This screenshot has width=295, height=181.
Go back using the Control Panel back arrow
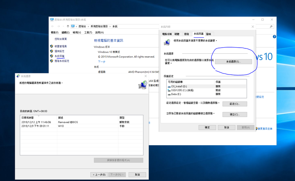click(53, 26)
